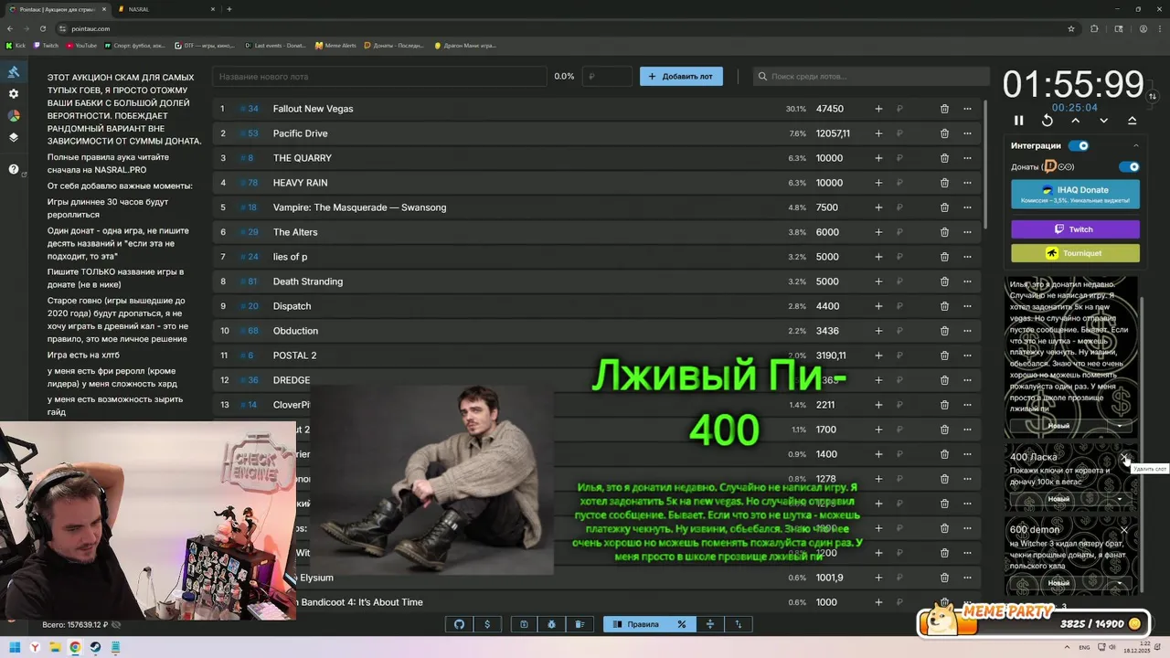This screenshot has width=1170, height=658.
Task: Collapse the Интеграции panel chevron
Action: coord(1136,145)
